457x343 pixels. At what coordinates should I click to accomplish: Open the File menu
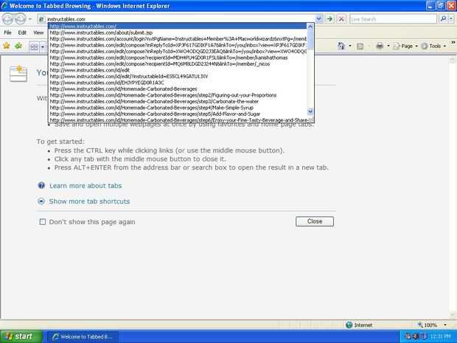point(7,32)
